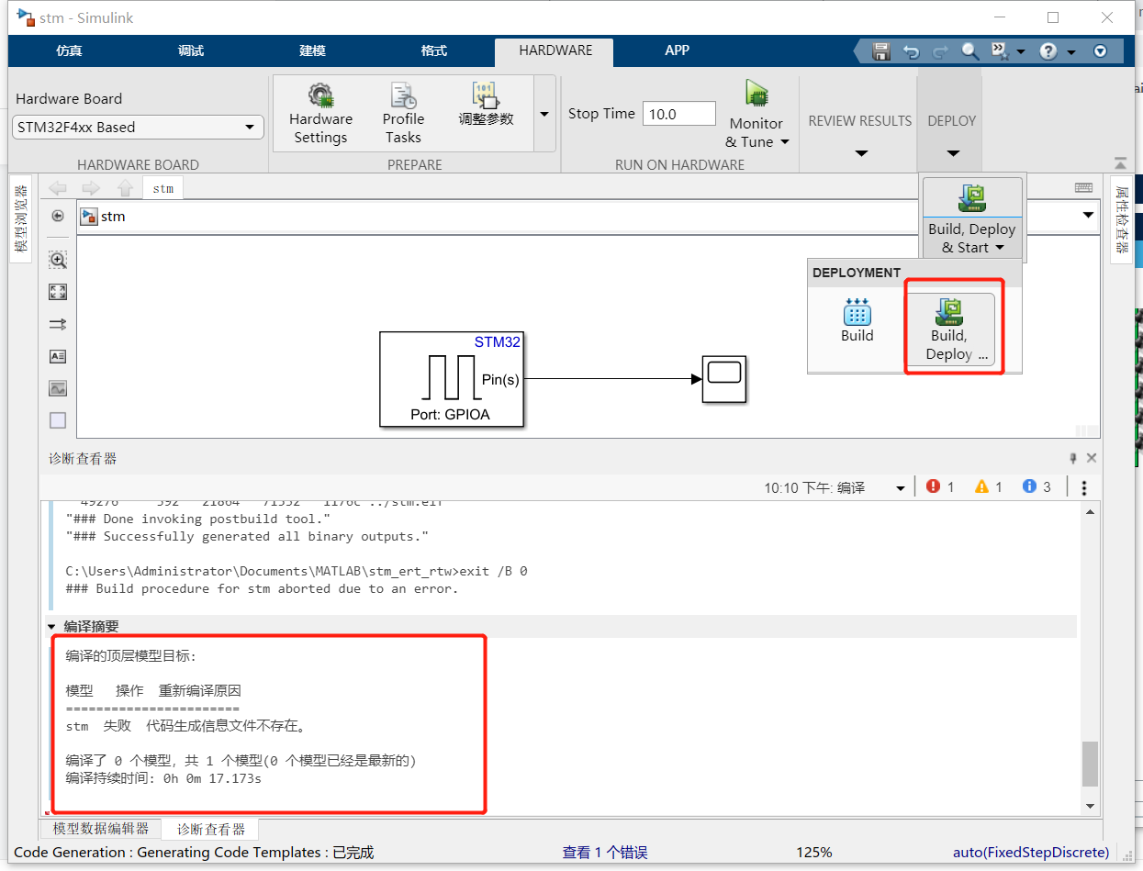Select the zoom magnifier tool in the palette
1143x871 pixels.
coord(57,259)
